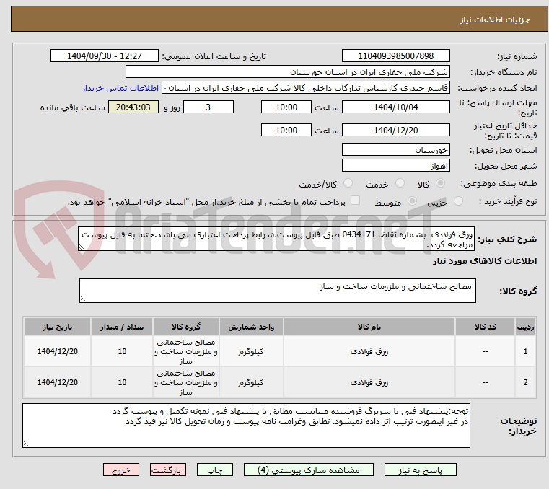Click the province field خوزستان
549x489 pixels.
click(x=395, y=150)
